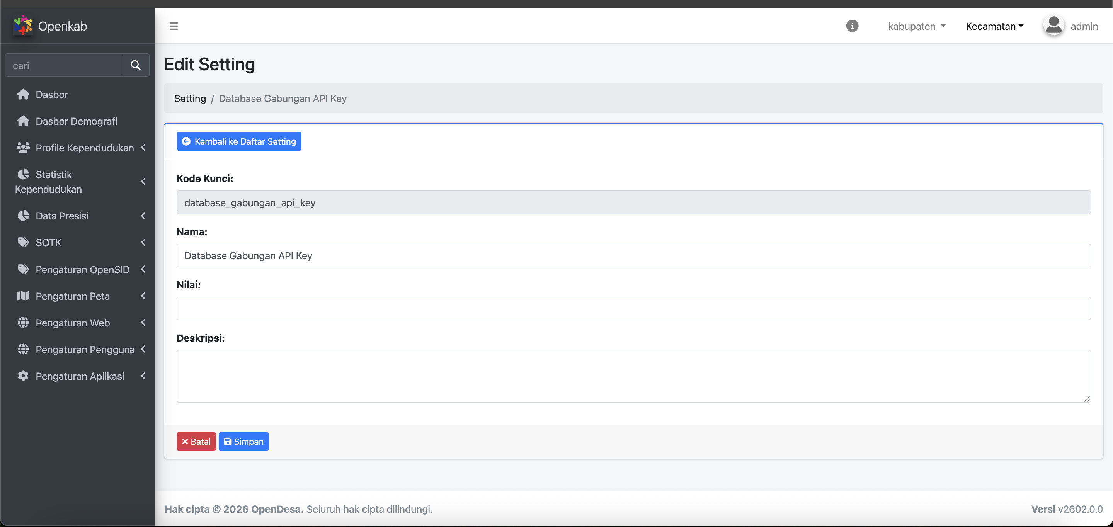Click the Pengaturan Peta map icon
The height and width of the screenshot is (527, 1113).
coord(23,296)
